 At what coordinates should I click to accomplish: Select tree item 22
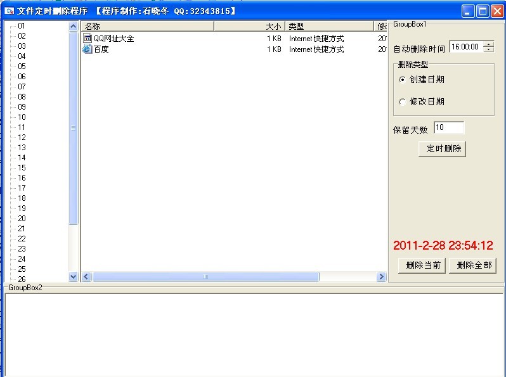[22, 239]
